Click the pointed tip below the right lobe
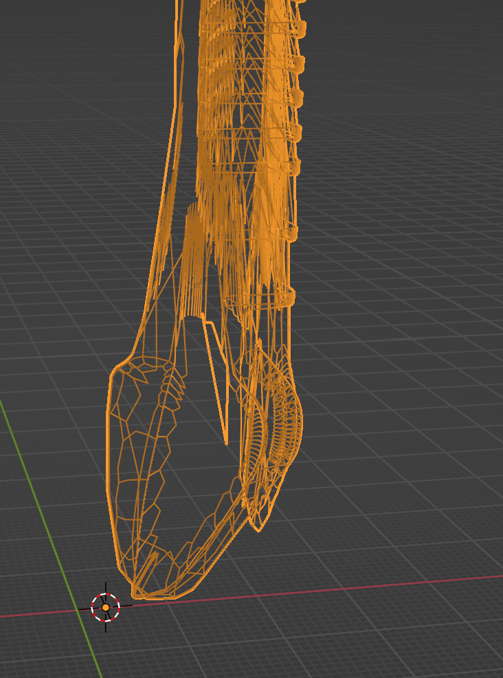Image resolution: width=503 pixels, height=678 pixels. point(257,526)
